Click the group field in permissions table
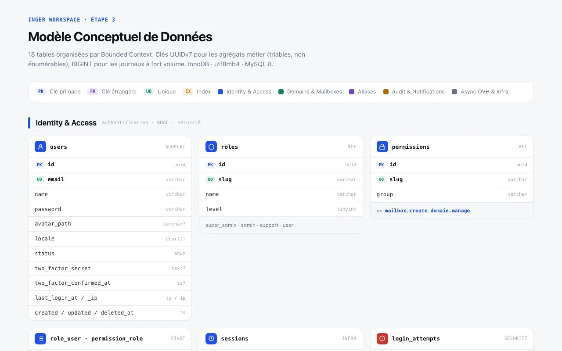This screenshot has height=351, width=562. (x=452, y=194)
